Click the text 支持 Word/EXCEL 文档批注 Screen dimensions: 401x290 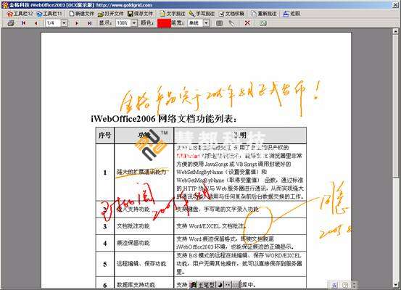pos(211,226)
